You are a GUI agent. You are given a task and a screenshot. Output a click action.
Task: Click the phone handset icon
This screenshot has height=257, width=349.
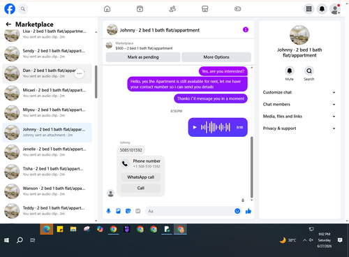click(125, 163)
